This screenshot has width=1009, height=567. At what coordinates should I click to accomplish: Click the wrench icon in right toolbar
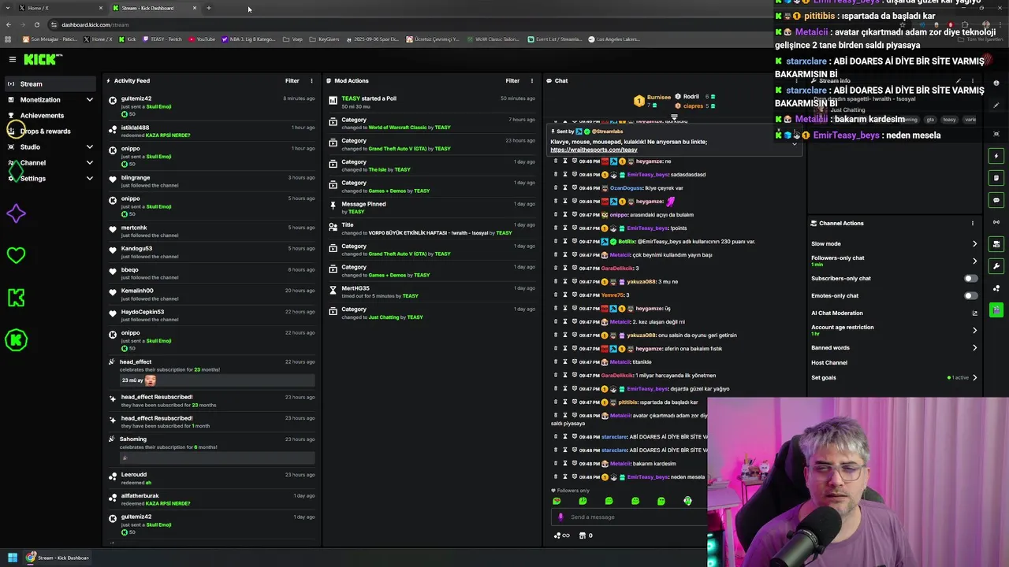point(996,266)
